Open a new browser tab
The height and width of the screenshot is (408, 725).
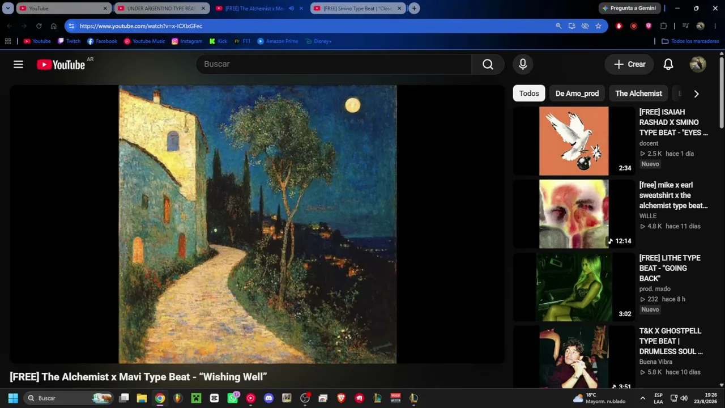[414, 8]
